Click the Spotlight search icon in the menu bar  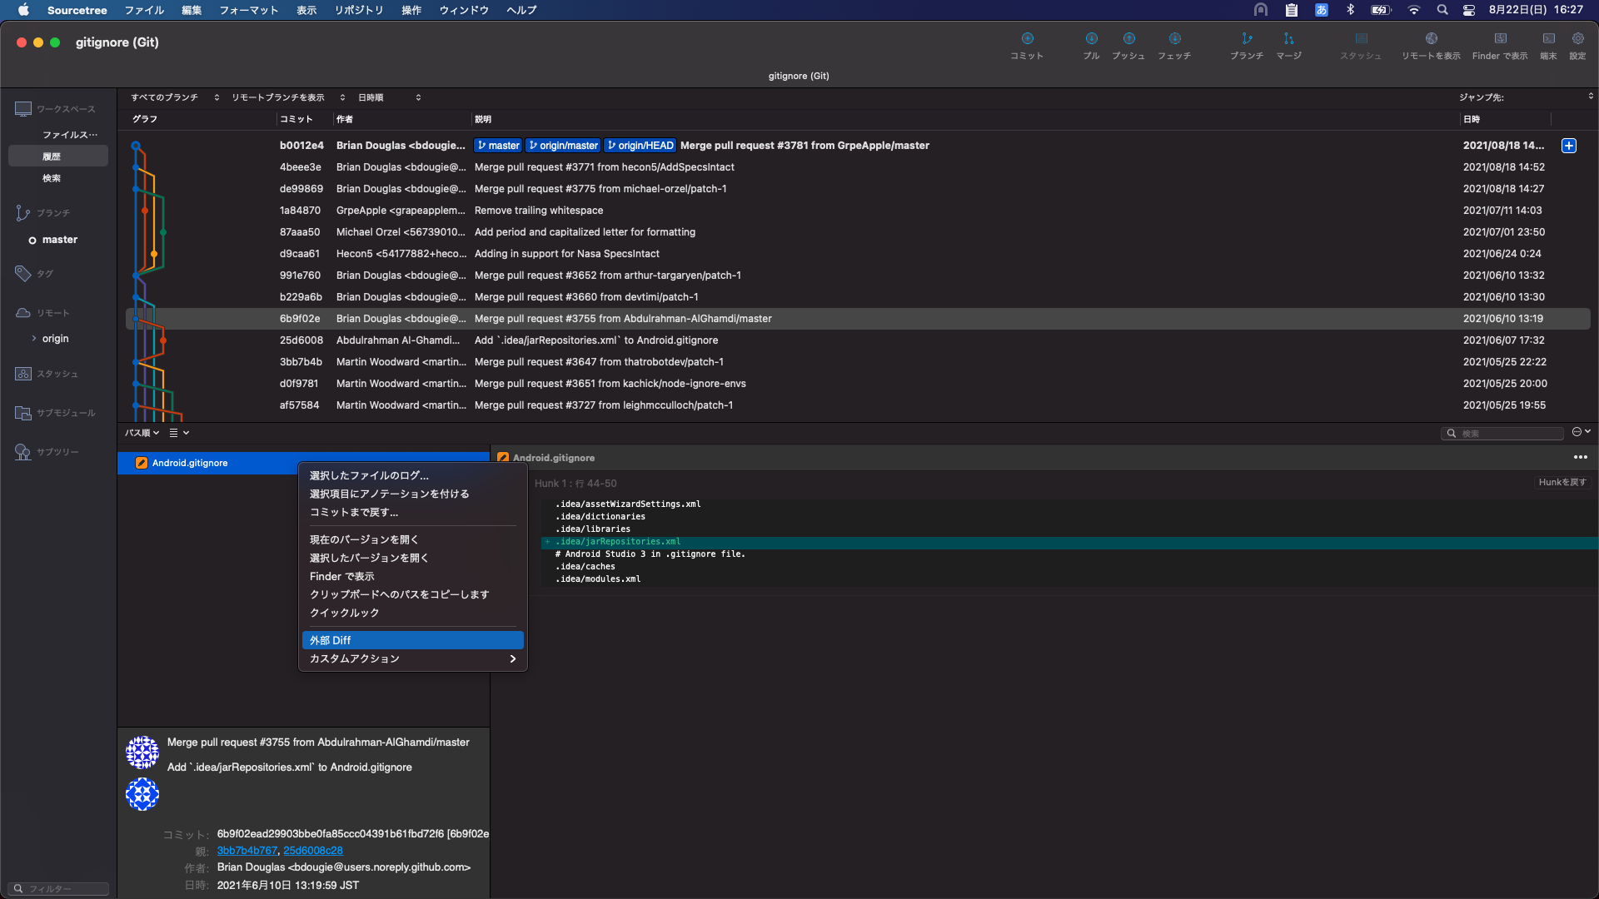pos(1442,10)
